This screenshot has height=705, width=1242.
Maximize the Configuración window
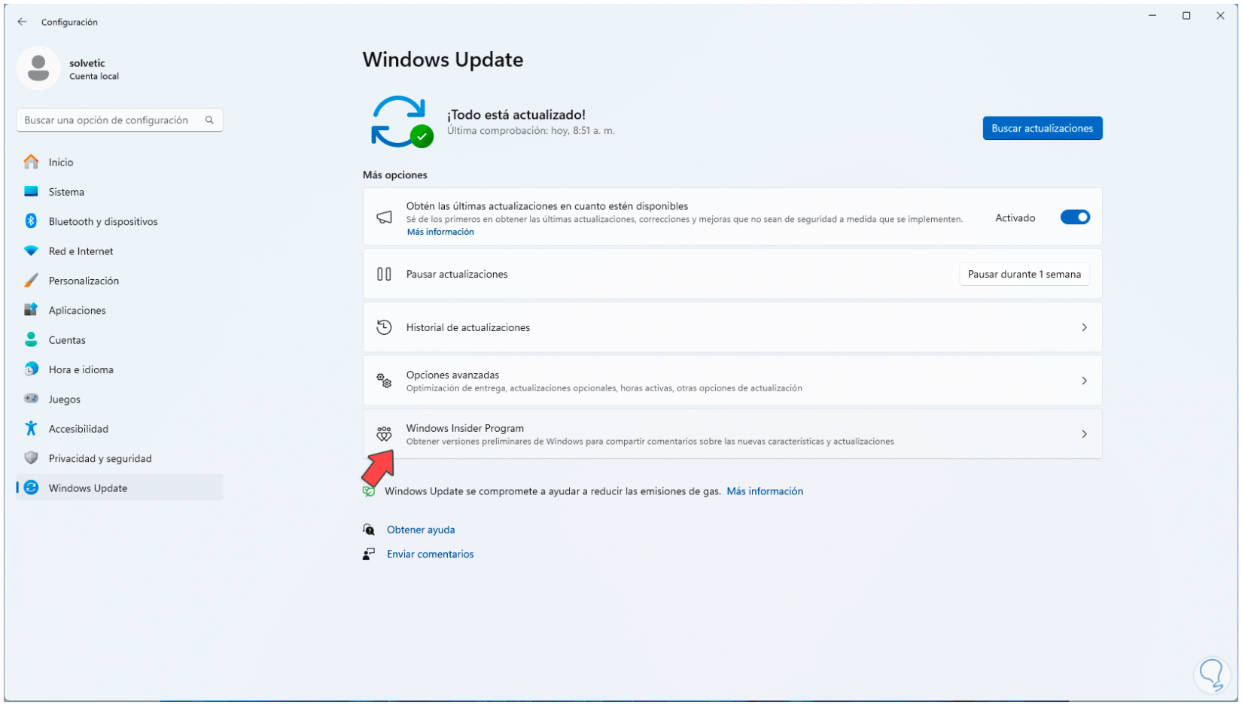pos(1186,16)
